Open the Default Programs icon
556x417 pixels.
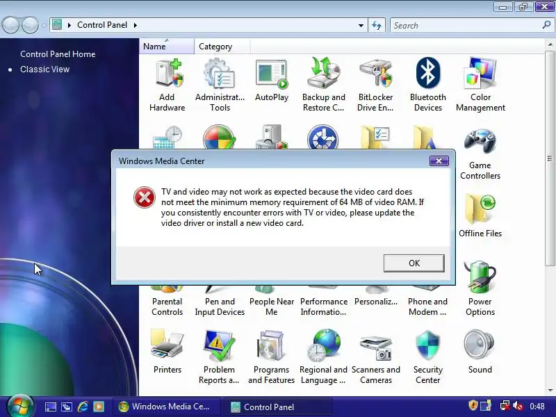pos(219,137)
